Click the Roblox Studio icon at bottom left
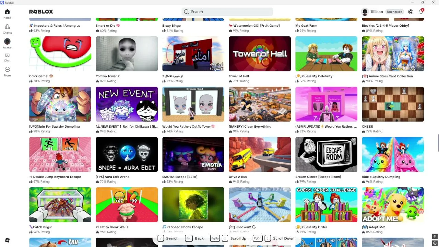 7,240
